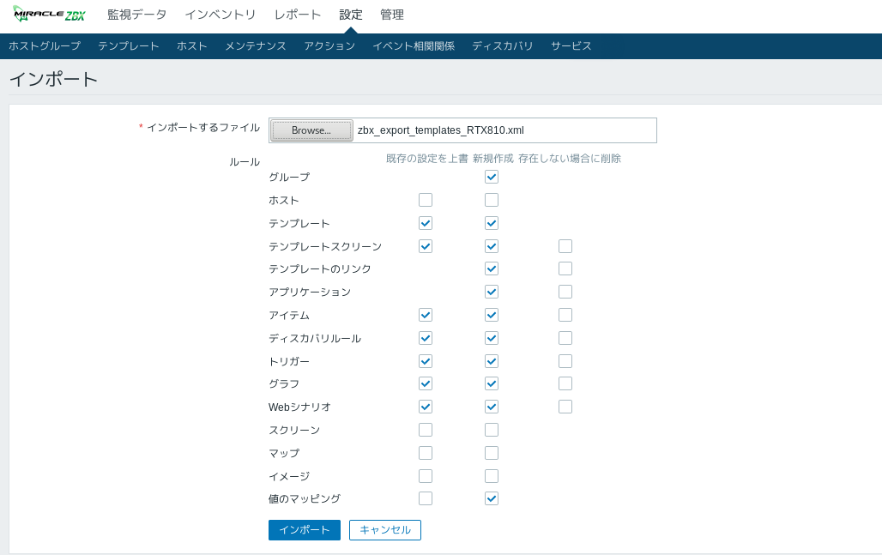
Task: Click the Miracle ZBX logo
Action: [49, 15]
